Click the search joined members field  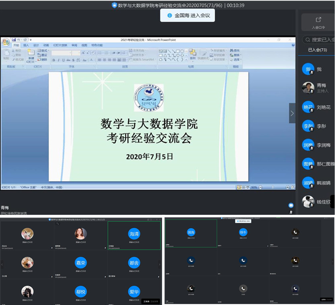pyautogui.click(x=320, y=39)
